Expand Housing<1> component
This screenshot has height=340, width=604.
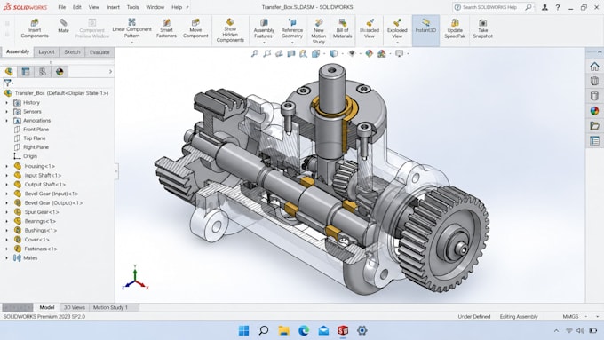[x=6, y=166]
